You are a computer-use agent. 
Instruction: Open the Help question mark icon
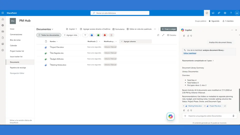(231, 13)
